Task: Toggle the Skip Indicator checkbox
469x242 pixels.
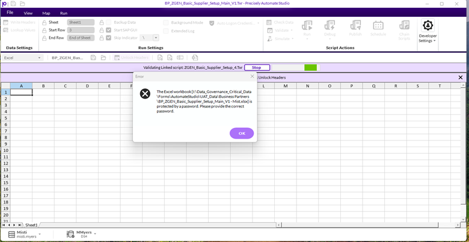Action: tap(109, 38)
